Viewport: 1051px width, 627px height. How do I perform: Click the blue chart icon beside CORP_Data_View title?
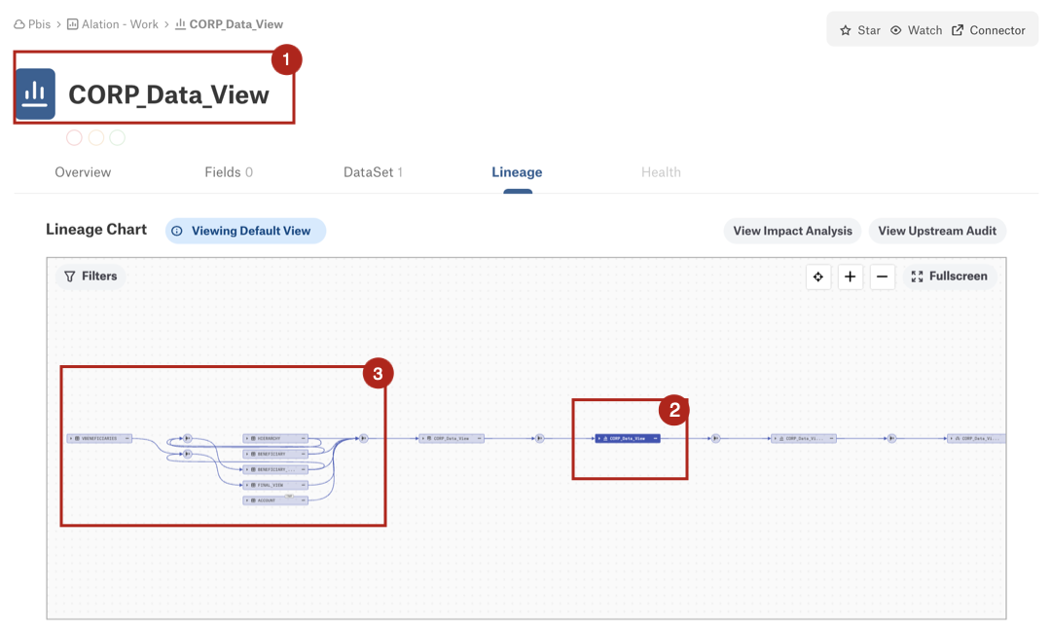click(x=35, y=93)
